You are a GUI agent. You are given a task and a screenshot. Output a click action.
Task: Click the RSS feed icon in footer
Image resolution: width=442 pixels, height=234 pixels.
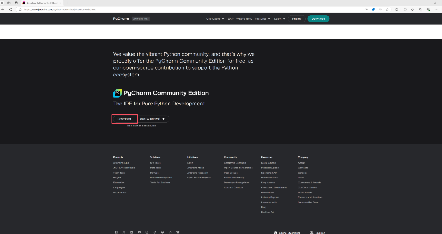(x=170, y=232)
